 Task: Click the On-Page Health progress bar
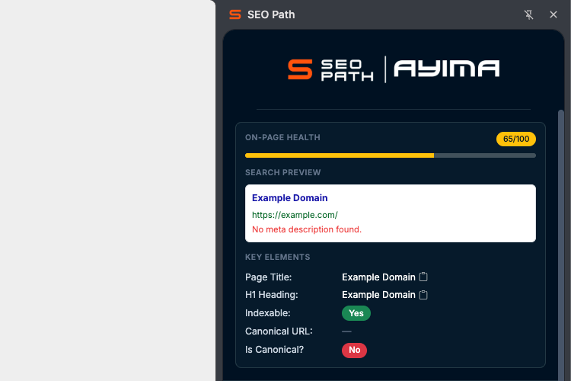391,155
